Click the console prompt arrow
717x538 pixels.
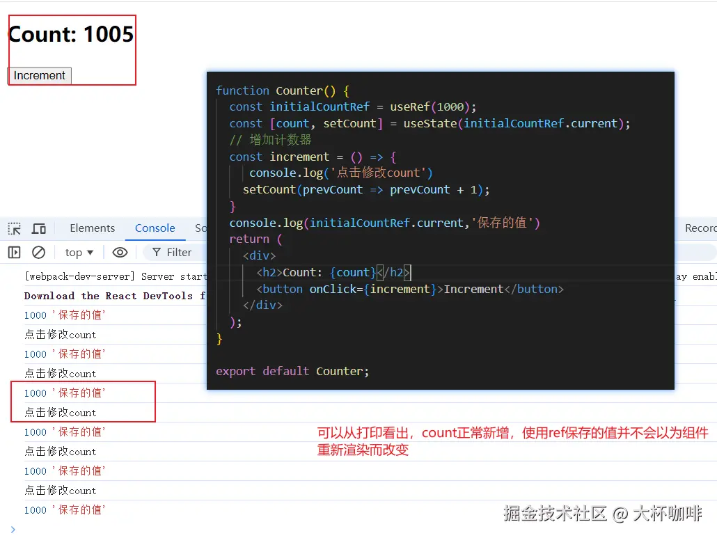pos(13,530)
